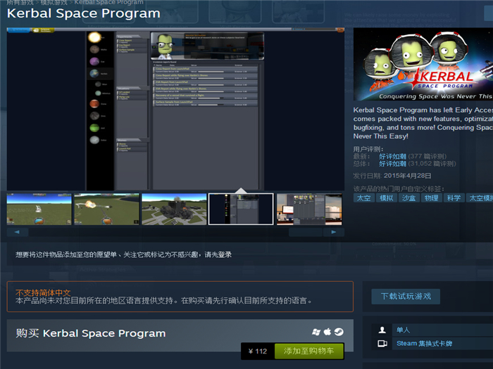Click the screenshot strip horizontal scrollbar
The image size is (493, 369).
tap(176, 231)
